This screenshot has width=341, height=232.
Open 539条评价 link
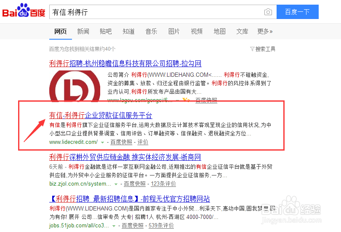pyautogui.click(x=161, y=226)
